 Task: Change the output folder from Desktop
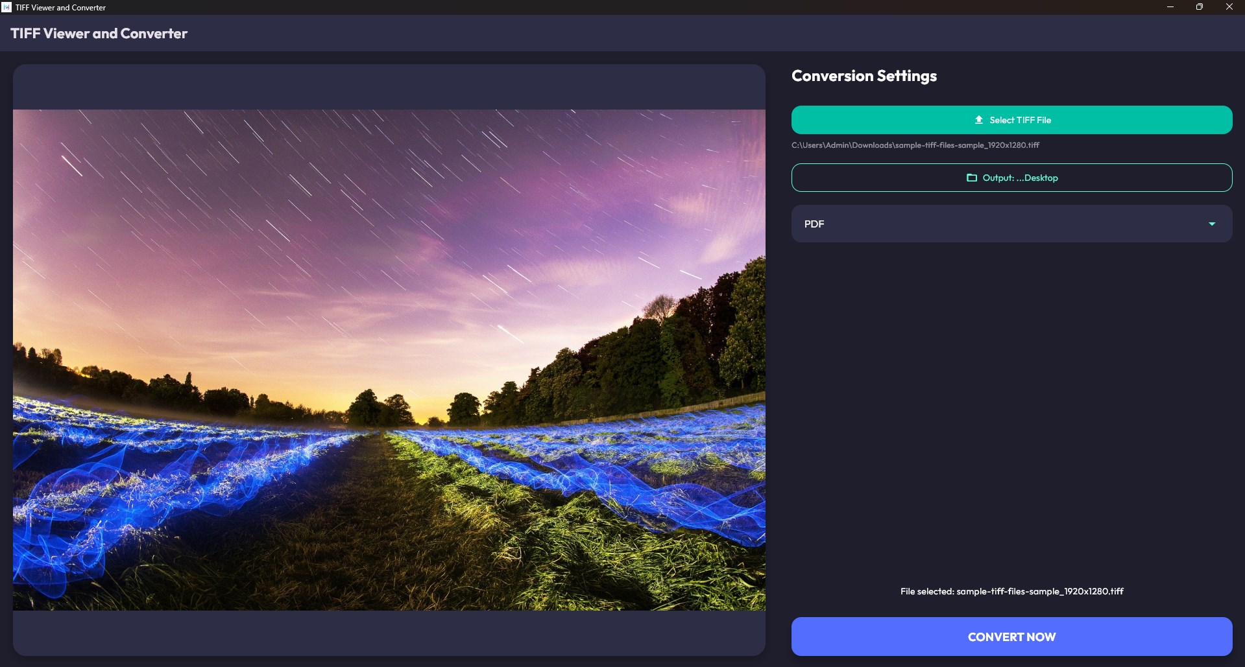[1010, 177]
